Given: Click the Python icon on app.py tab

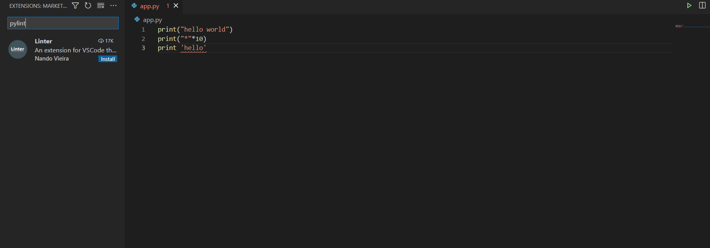Looking at the screenshot, I should [x=134, y=6].
